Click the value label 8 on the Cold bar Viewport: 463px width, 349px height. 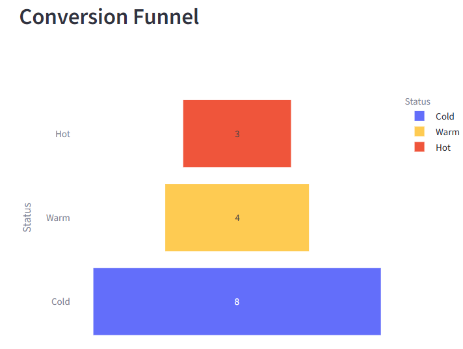point(237,302)
